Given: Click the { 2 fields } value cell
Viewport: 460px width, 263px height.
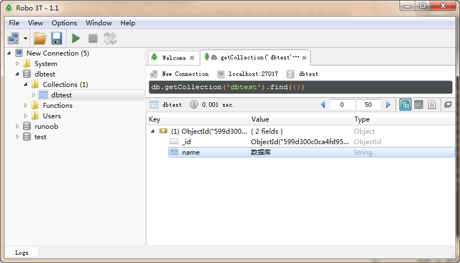Looking at the screenshot, I should pyautogui.click(x=267, y=131).
